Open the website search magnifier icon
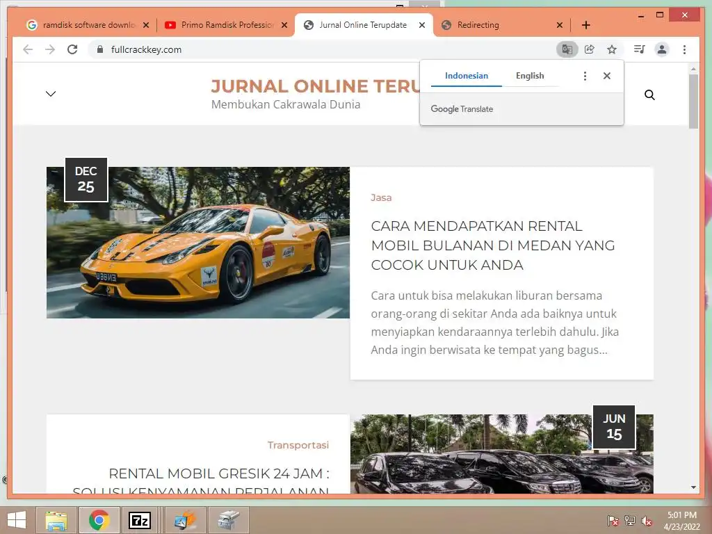Screen dimensions: 712x534 coord(650,95)
